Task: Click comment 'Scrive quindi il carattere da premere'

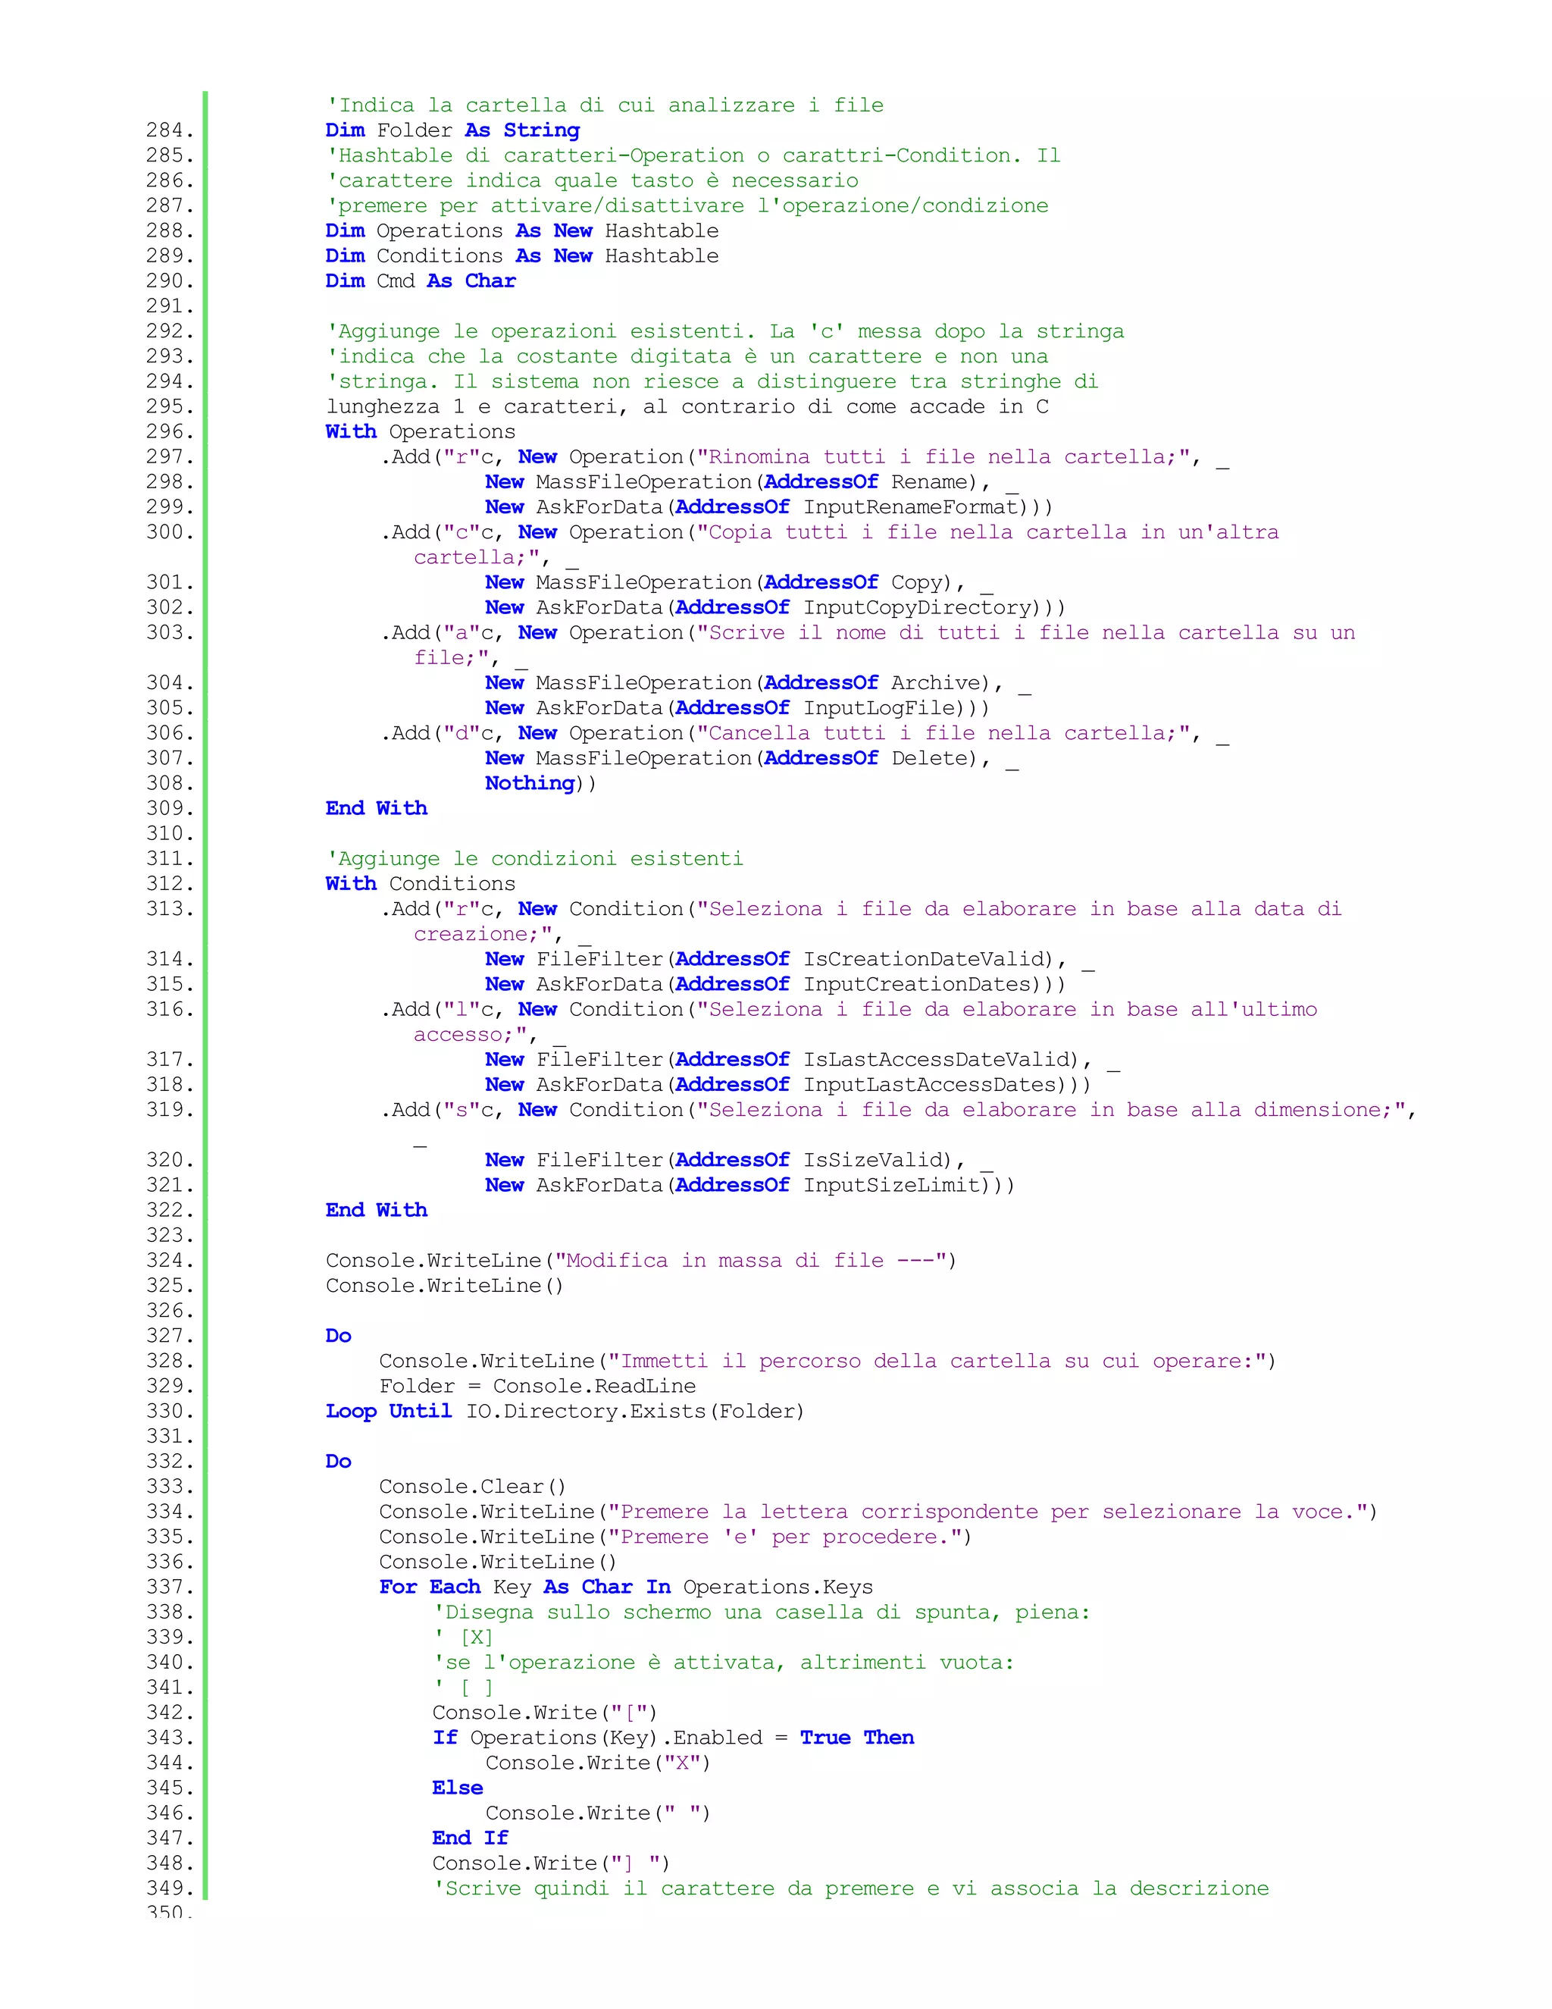Action: click(681, 1888)
